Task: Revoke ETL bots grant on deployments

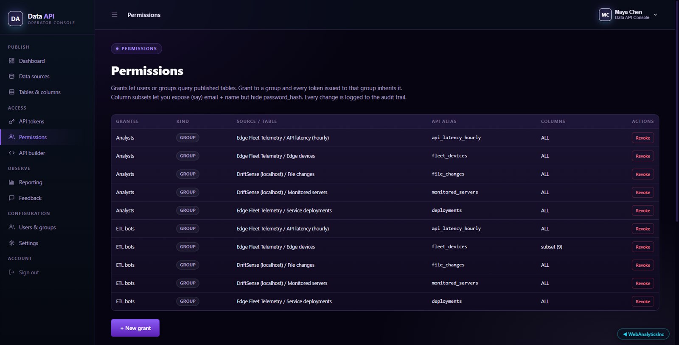Action: (x=643, y=302)
